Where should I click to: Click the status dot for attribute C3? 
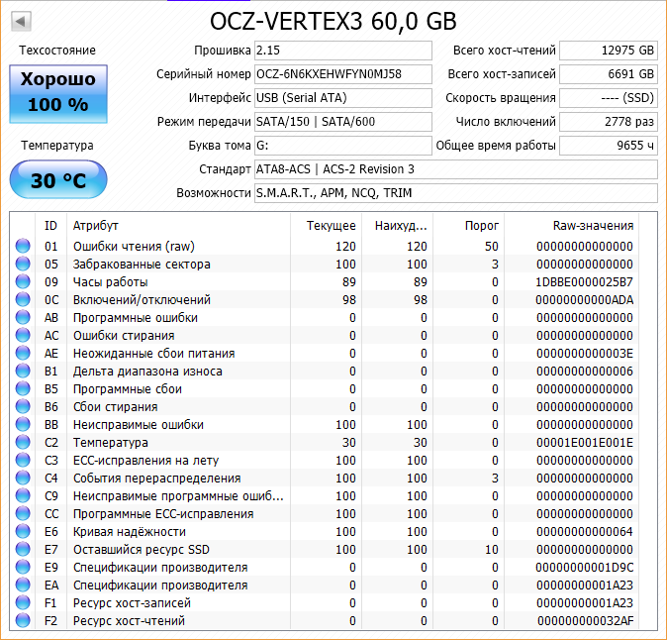(x=23, y=461)
